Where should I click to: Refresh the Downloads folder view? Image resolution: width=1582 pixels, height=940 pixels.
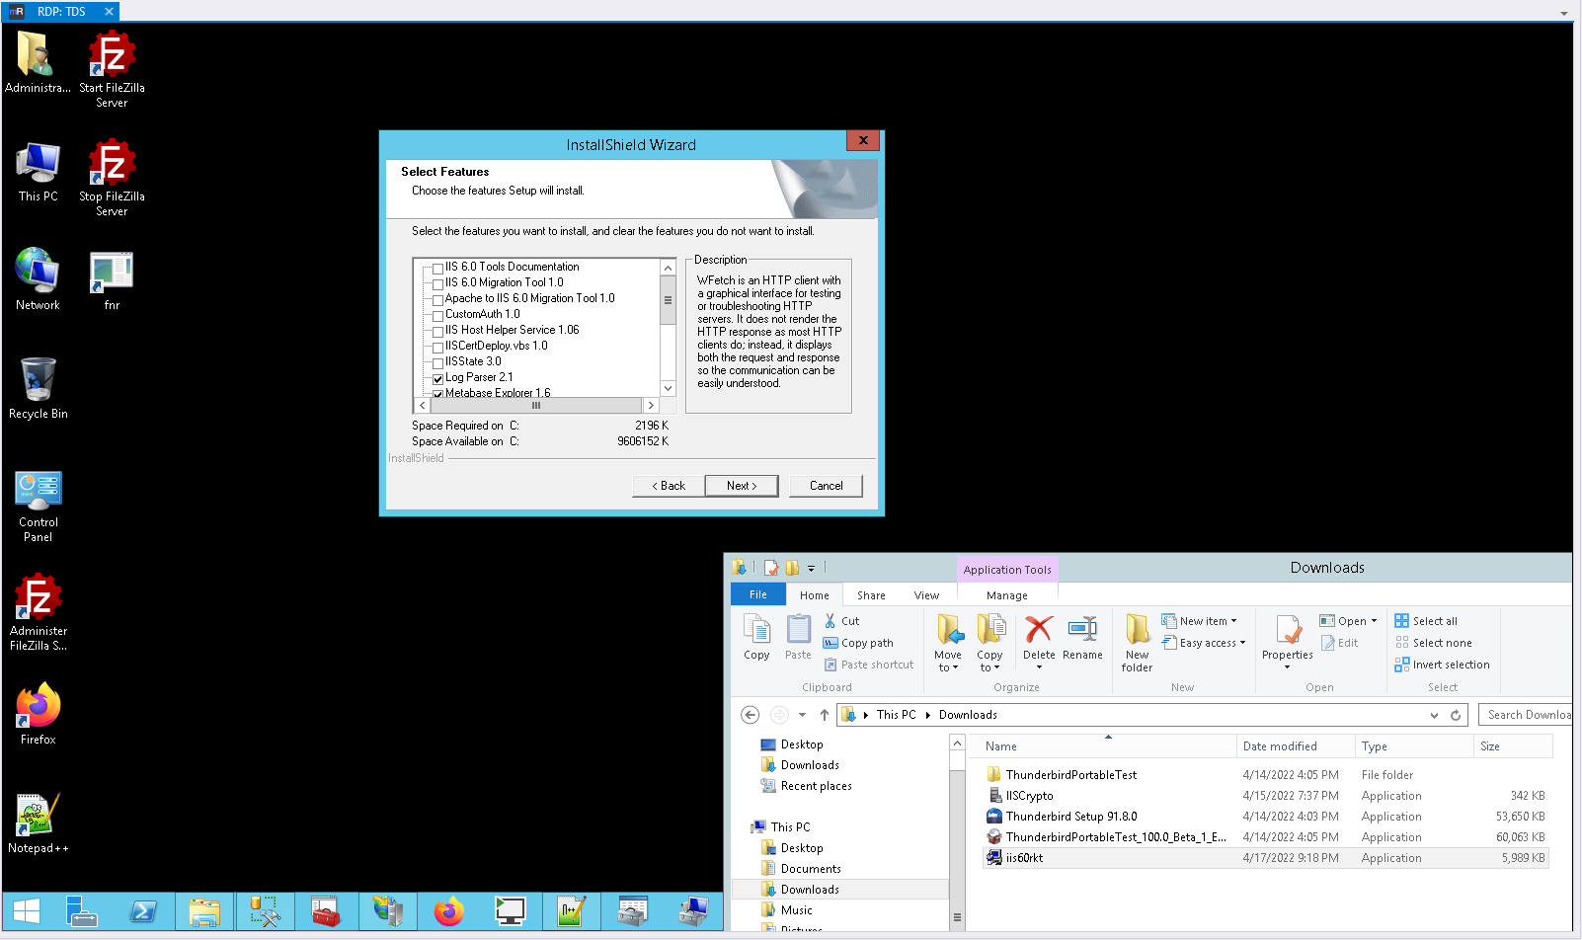pos(1456,715)
